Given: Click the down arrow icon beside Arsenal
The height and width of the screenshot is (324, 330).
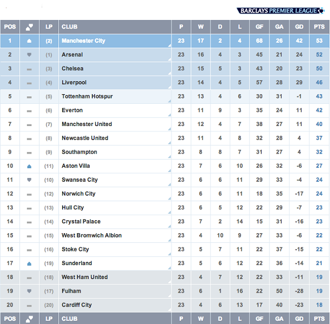Looking at the screenshot, I should pyautogui.click(x=29, y=55).
